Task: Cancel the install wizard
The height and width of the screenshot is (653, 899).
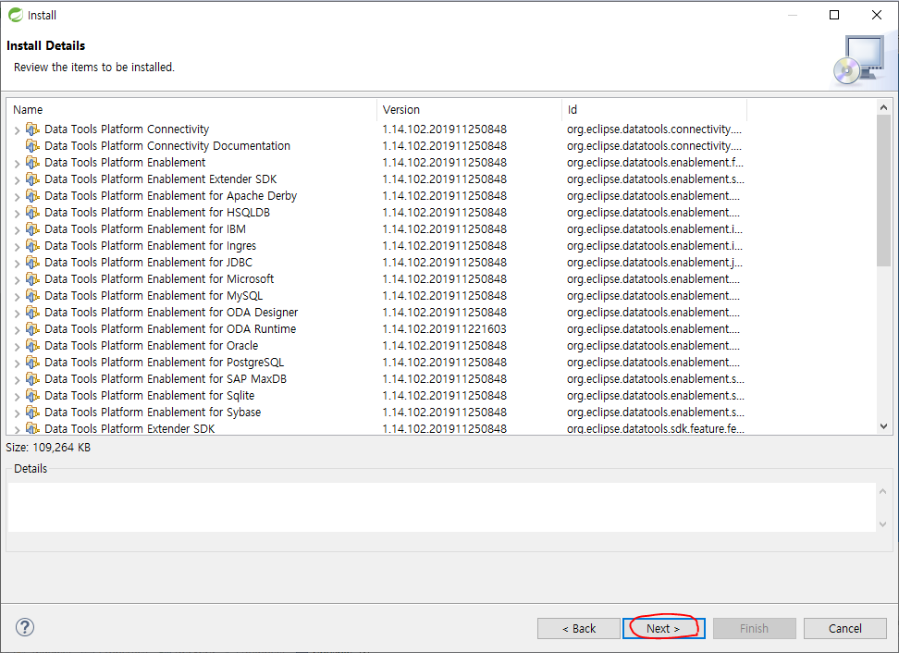Action: click(844, 628)
